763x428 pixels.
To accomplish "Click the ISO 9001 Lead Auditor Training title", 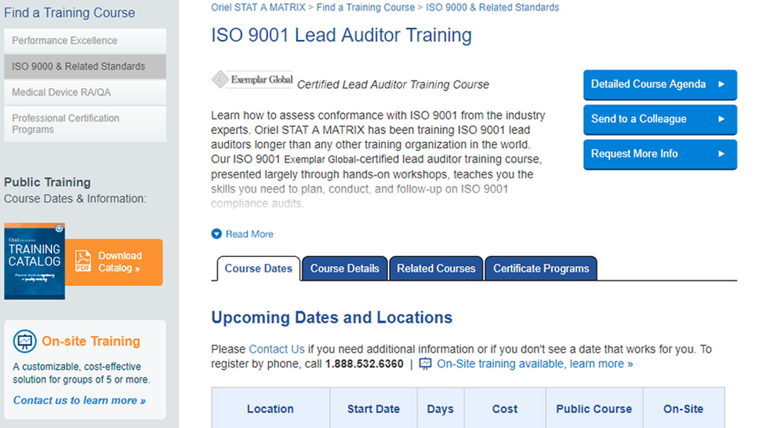I will [x=341, y=35].
